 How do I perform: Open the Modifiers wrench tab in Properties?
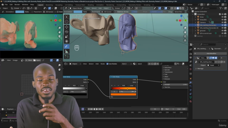coord(191,82)
